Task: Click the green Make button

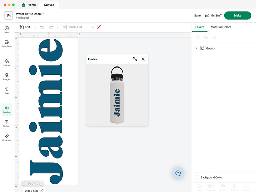Action: [237, 16]
